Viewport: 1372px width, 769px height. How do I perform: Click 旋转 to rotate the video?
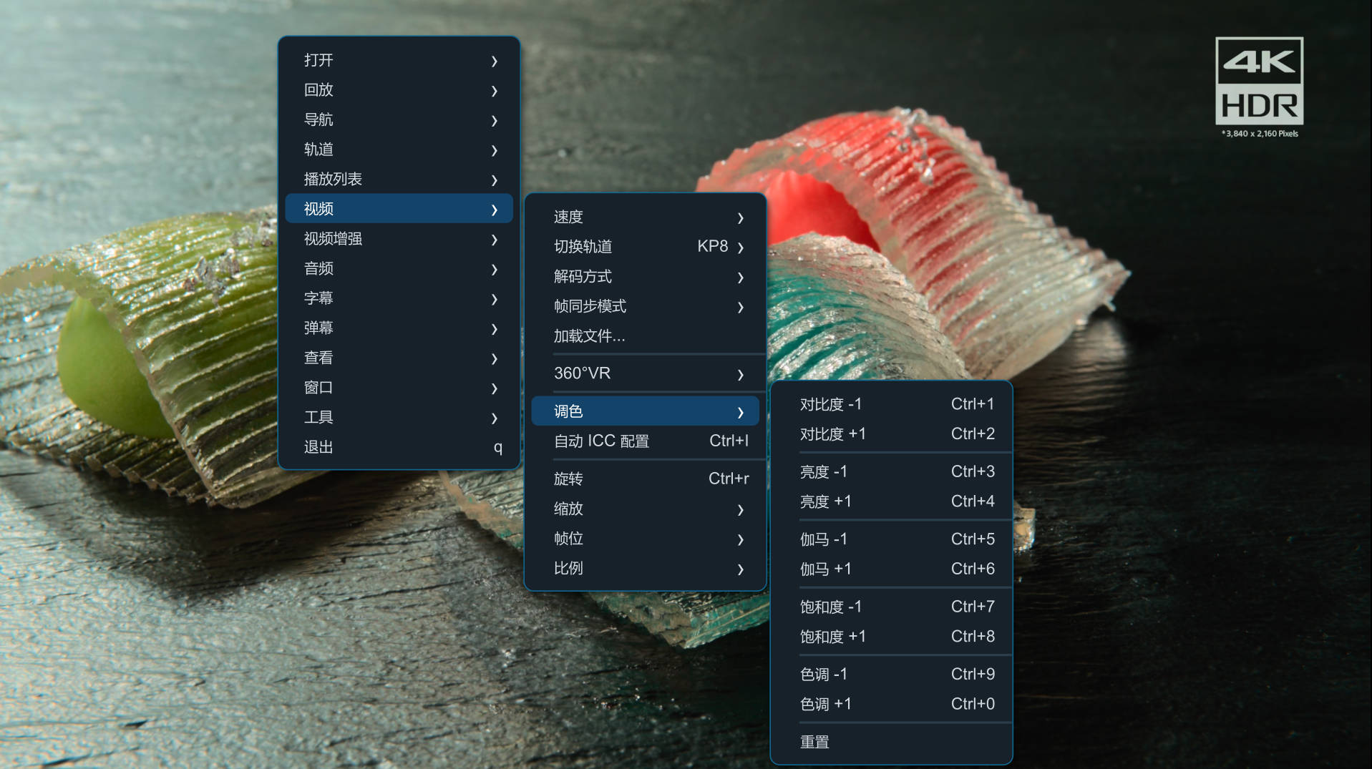point(645,479)
